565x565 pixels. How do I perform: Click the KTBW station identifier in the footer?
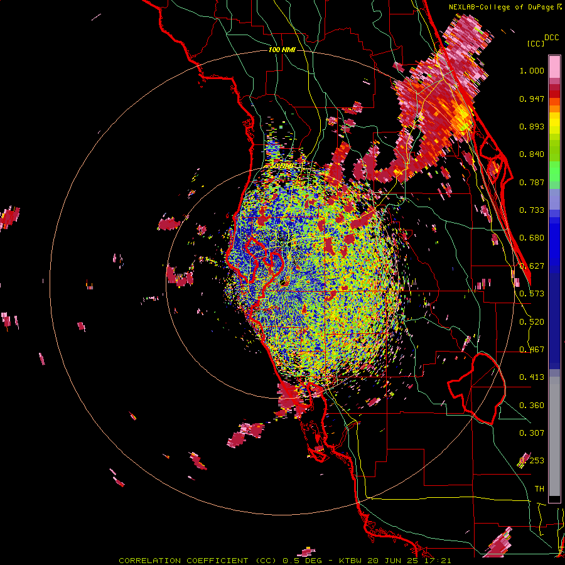pyautogui.click(x=352, y=561)
